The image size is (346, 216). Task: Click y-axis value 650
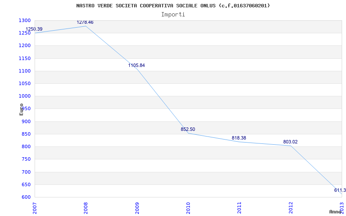click(26, 184)
